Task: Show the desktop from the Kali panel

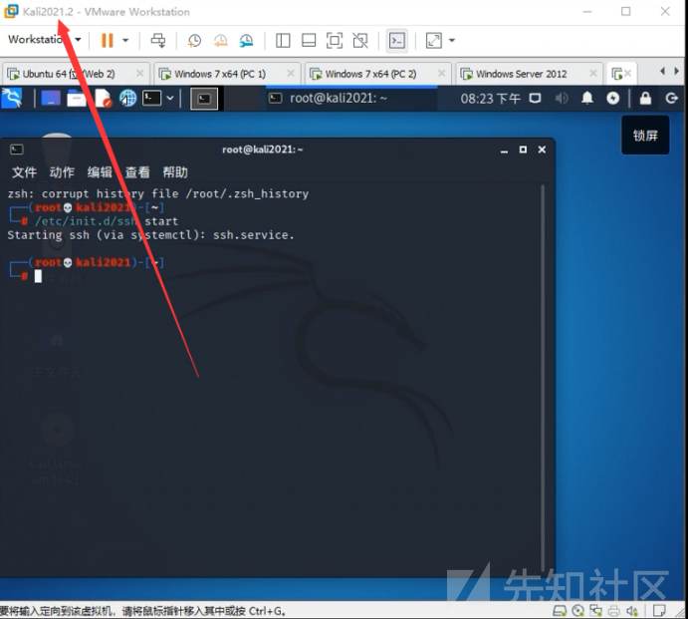Action: [51, 98]
